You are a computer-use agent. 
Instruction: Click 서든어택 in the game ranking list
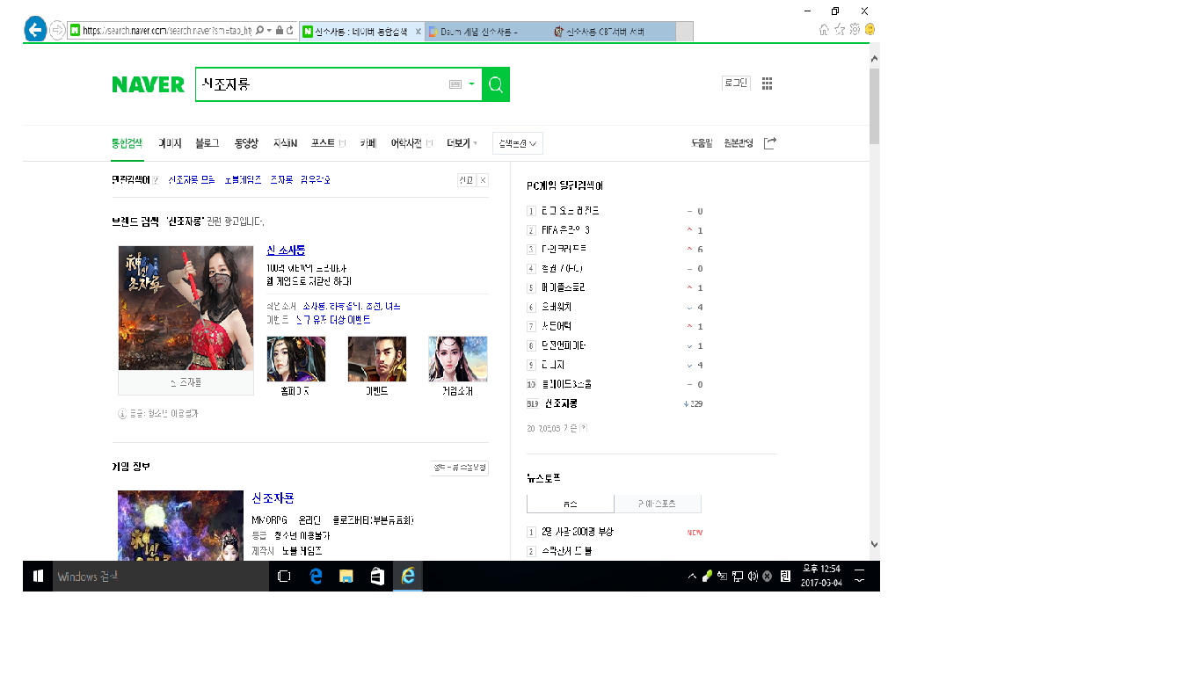coord(557,326)
